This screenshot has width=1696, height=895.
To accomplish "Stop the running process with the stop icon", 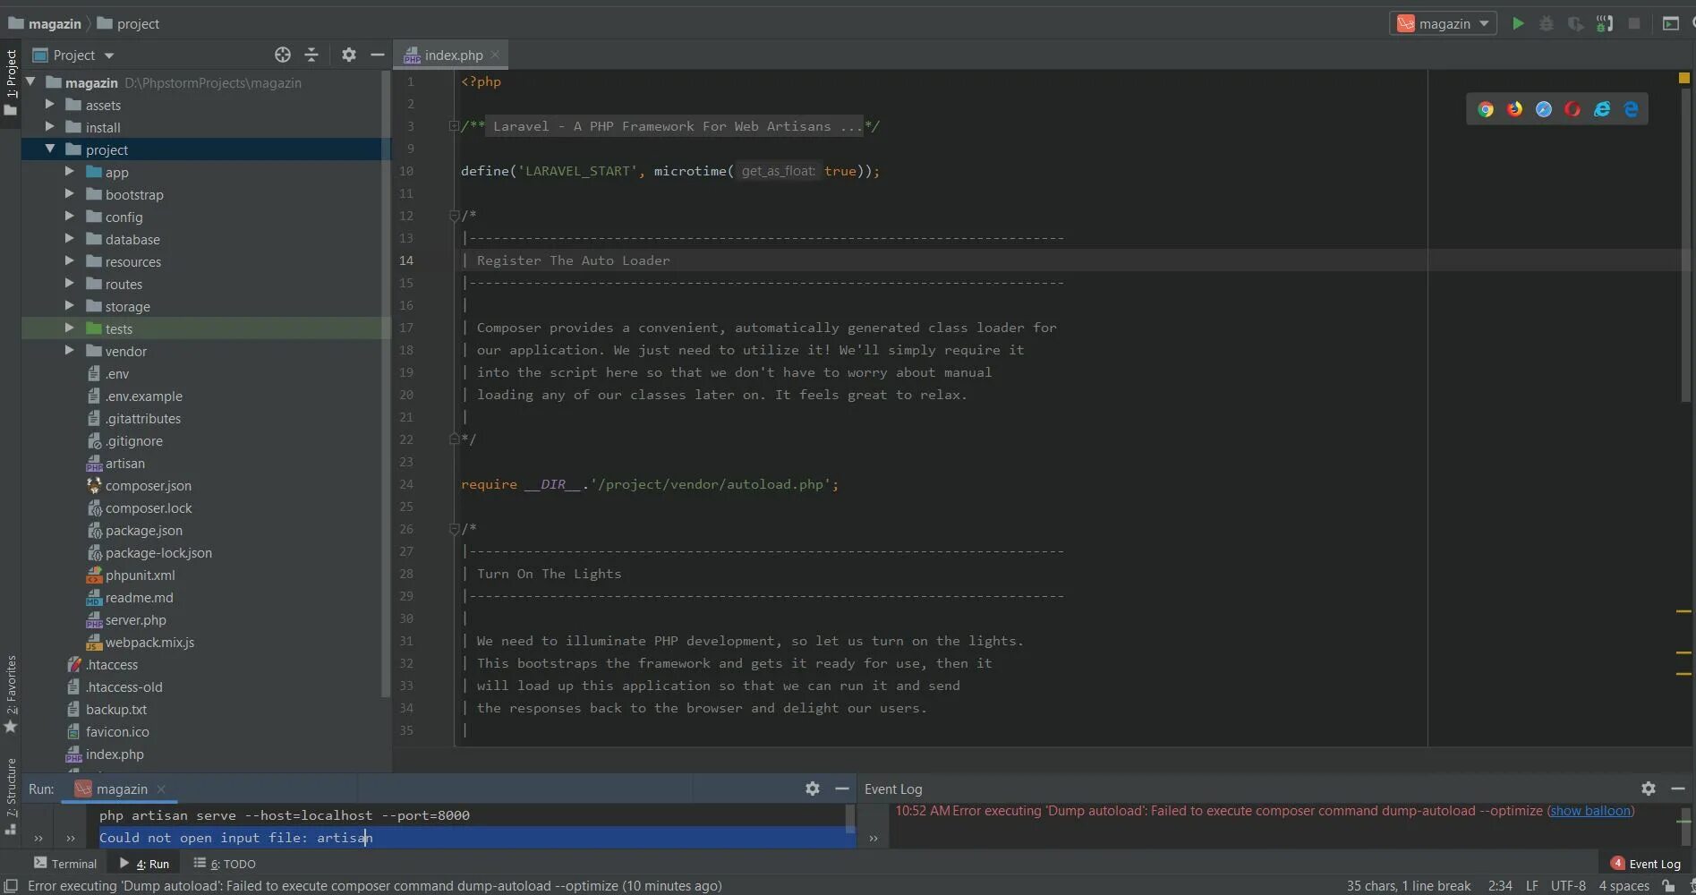I will pos(1634,24).
